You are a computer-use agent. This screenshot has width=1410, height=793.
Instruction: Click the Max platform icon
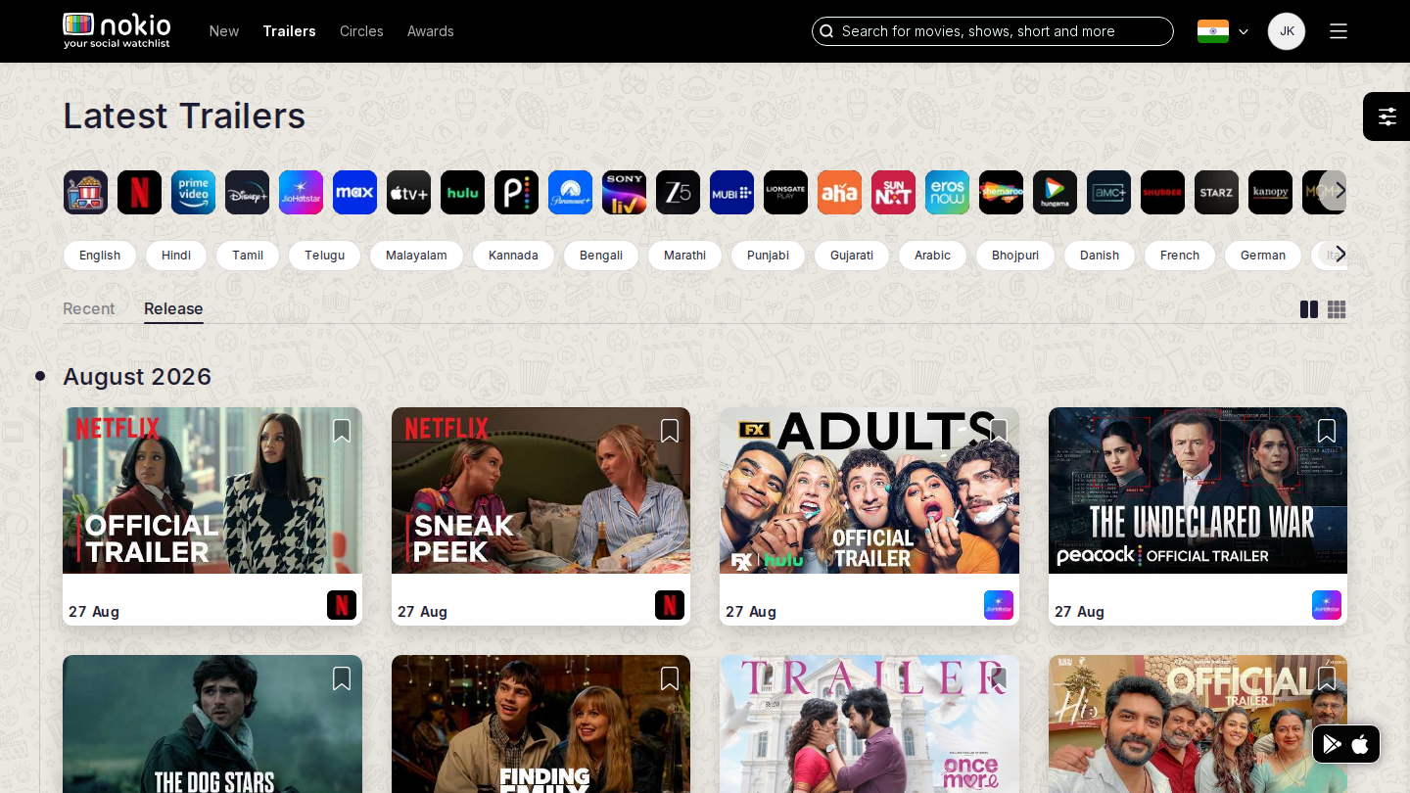[x=354, y=192]
